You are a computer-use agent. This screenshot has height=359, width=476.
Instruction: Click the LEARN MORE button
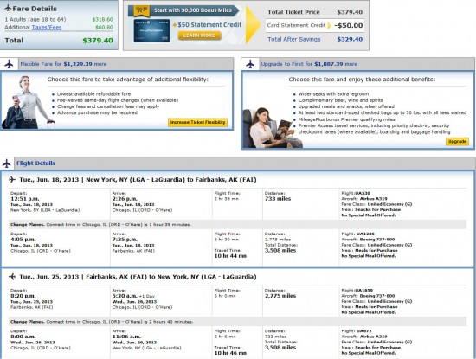click(199, 35)
